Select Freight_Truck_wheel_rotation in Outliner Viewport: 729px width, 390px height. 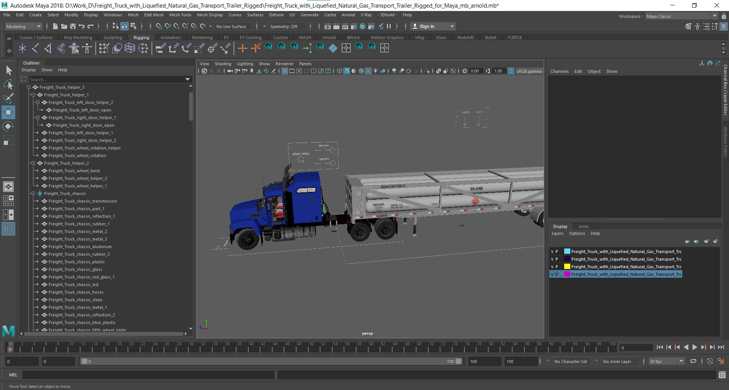(x=77, y=156)
